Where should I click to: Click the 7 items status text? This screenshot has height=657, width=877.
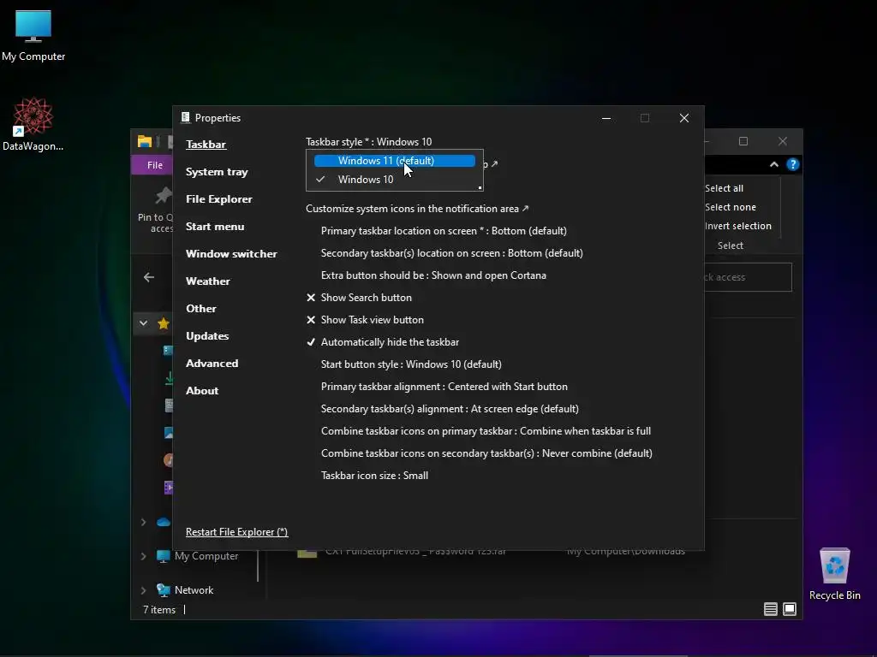(x=158, y=609)
